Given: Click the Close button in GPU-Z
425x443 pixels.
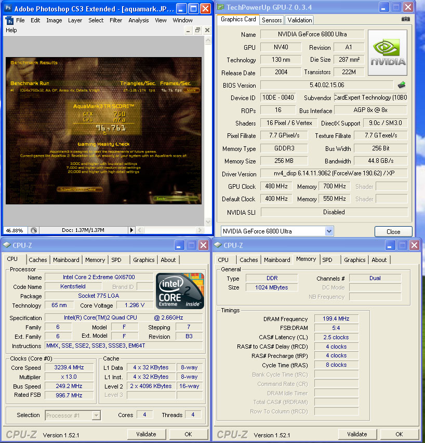Looking at the screenshot, I should (x=393, y=232).
